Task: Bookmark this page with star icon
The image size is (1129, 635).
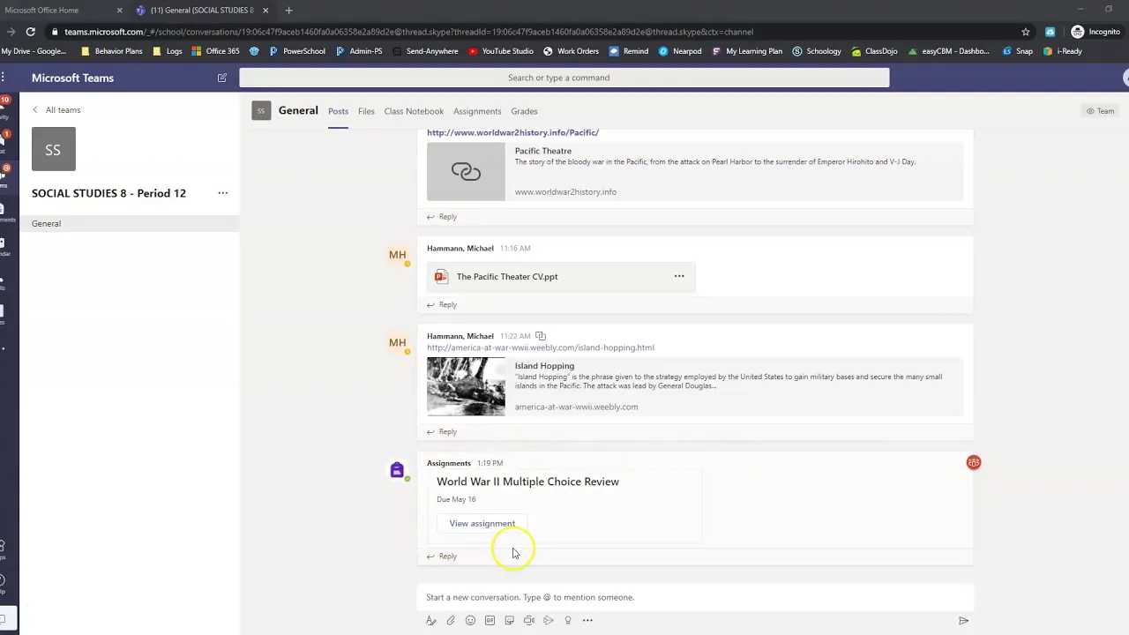Action: pos(1025,32)
